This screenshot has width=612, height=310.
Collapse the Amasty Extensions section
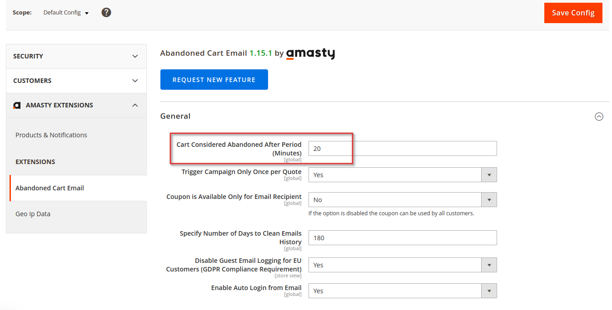coord(76,105)
